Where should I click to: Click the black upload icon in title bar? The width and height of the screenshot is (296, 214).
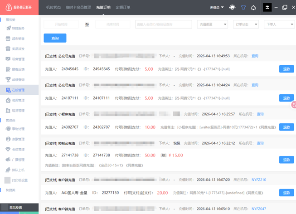point(267,7)
